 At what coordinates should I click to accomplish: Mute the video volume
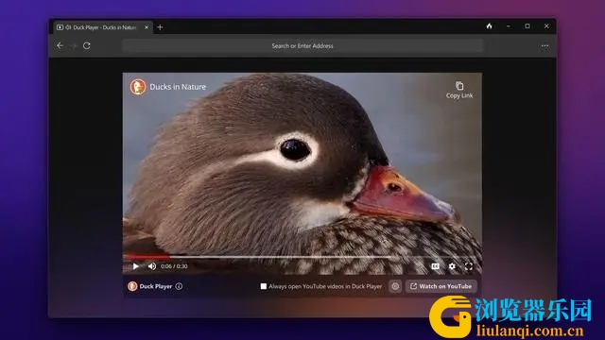152,266
